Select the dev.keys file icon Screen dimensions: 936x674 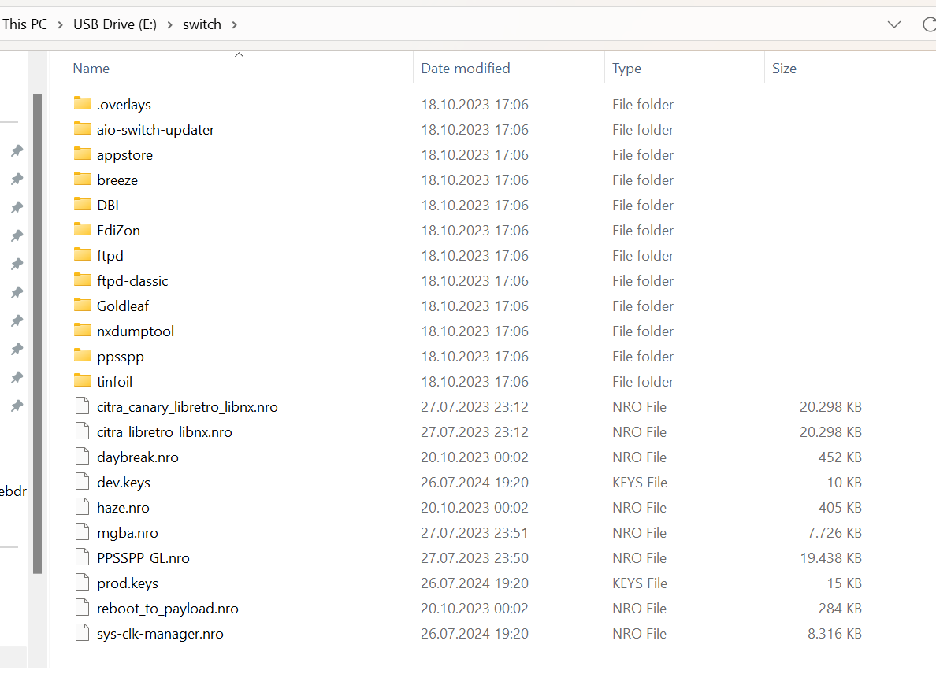pyautogui.click(x=83, y=481)
